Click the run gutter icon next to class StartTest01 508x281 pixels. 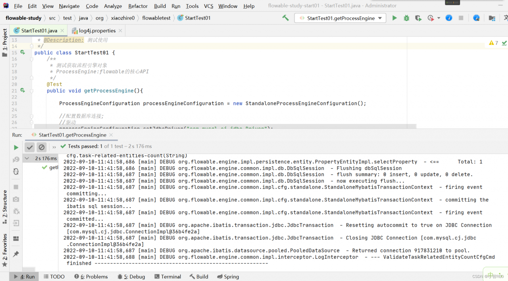(23, 52)
